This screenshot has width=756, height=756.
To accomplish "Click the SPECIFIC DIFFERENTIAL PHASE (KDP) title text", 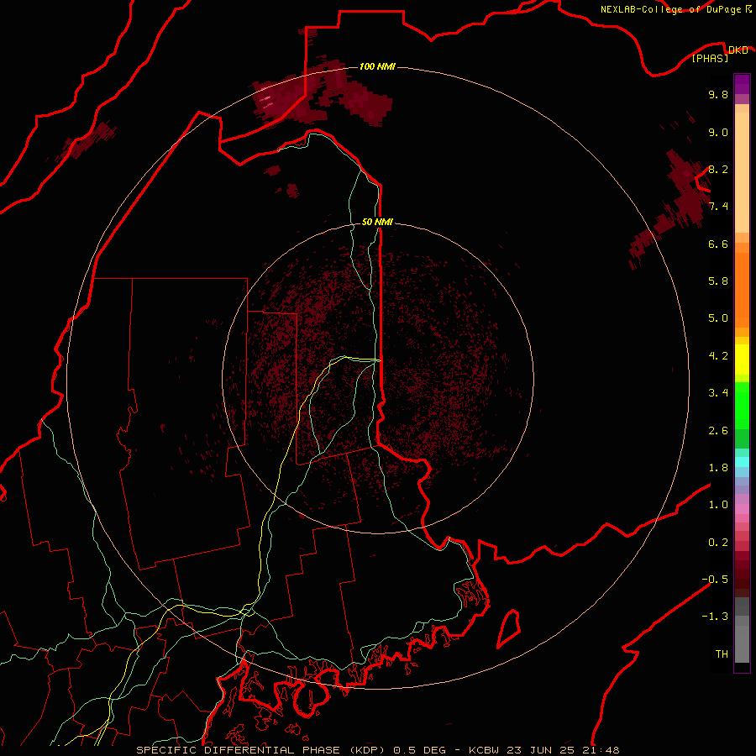I will (260, 750).
